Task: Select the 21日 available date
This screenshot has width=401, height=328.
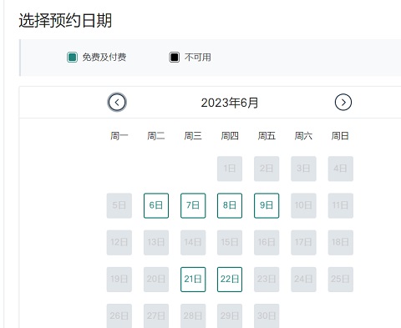Action: (x=193, y=280)
